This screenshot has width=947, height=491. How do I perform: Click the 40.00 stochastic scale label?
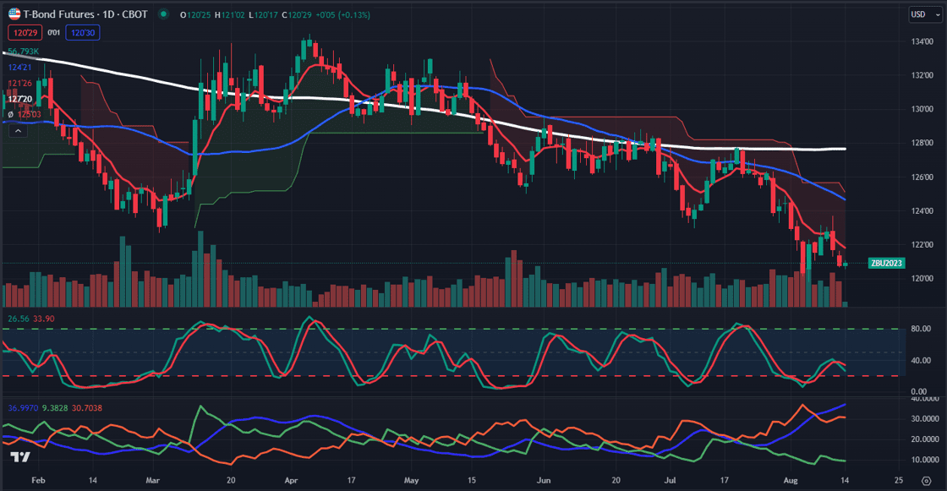pos(921,361)
